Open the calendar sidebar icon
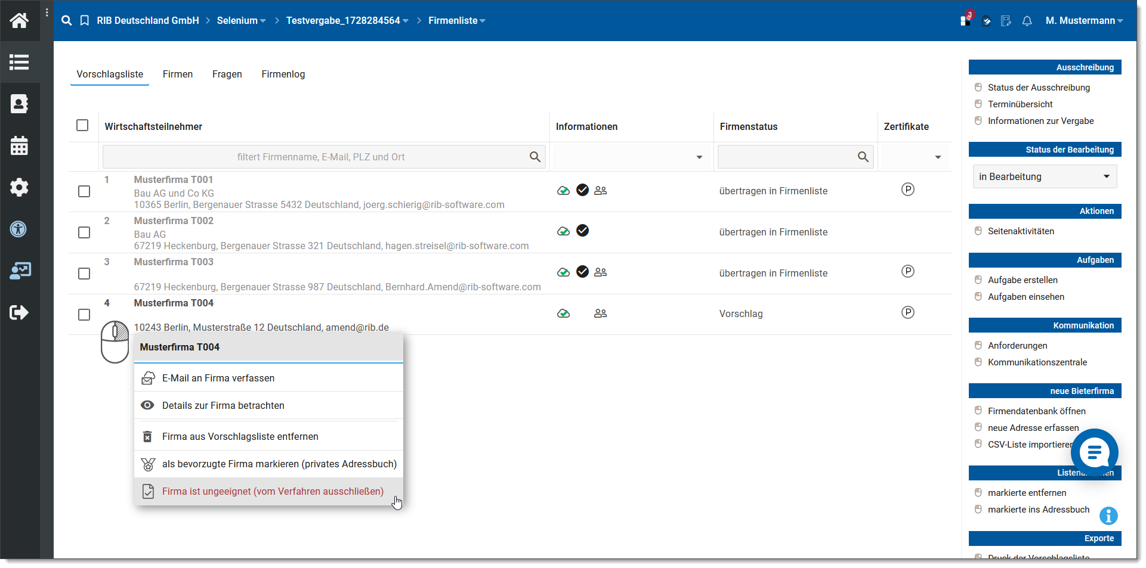 click(19, 145)
